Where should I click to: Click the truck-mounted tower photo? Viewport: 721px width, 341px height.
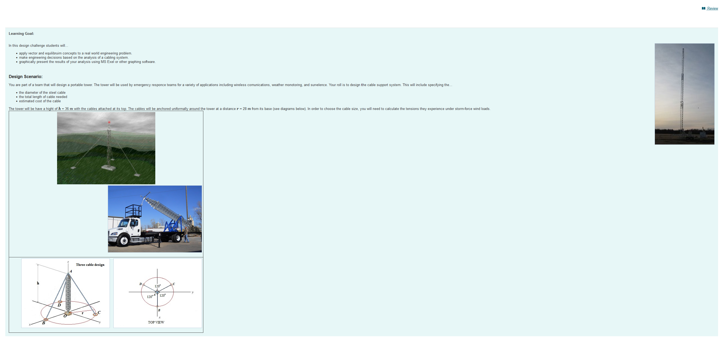click(155, 219)
